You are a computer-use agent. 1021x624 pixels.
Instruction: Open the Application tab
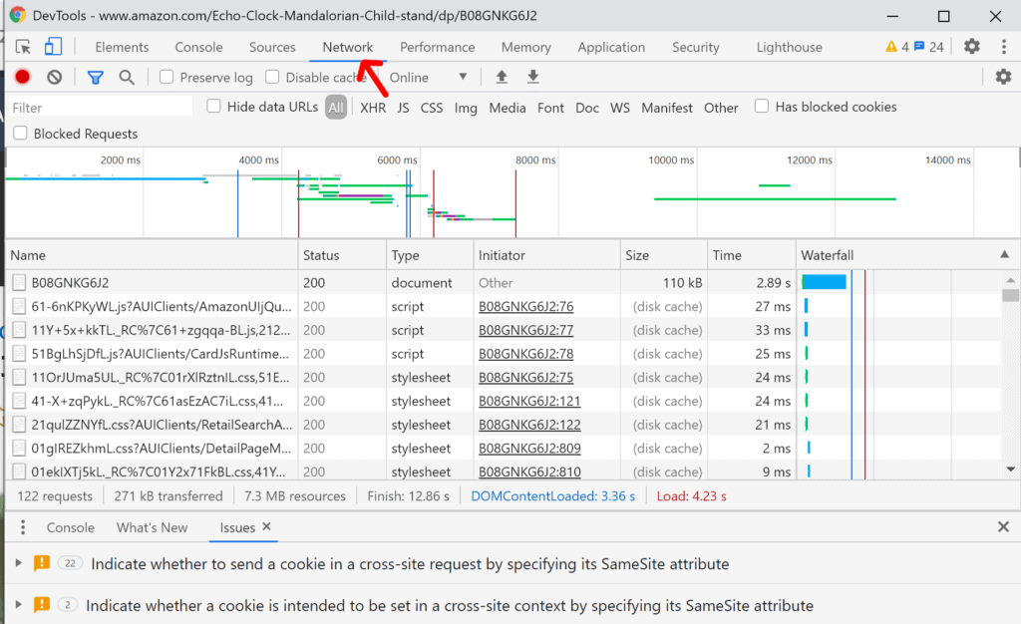point(611,47)
